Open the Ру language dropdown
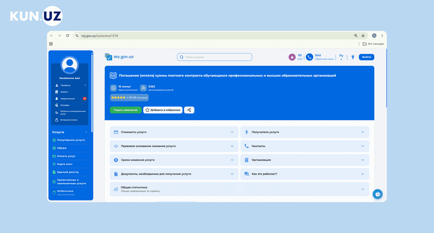Viewport: 434px width, 233px height. 341,57
